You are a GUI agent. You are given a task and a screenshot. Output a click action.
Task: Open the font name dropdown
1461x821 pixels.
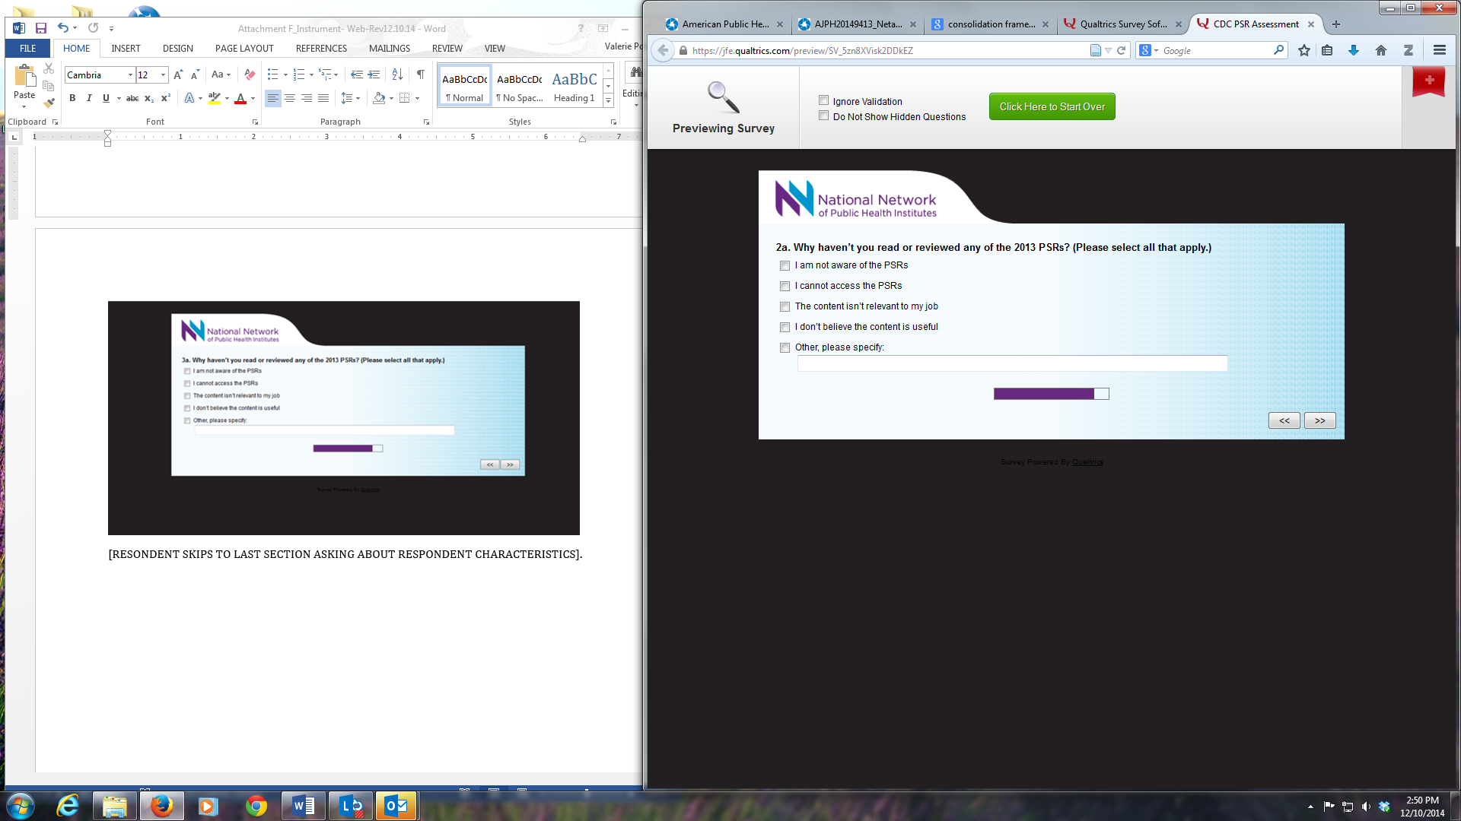[130, 75]
